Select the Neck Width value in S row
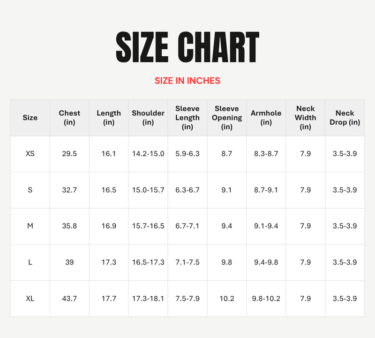The width and height of the screenshot is (375, 338). pyautogui.click(x=306, y=190)
